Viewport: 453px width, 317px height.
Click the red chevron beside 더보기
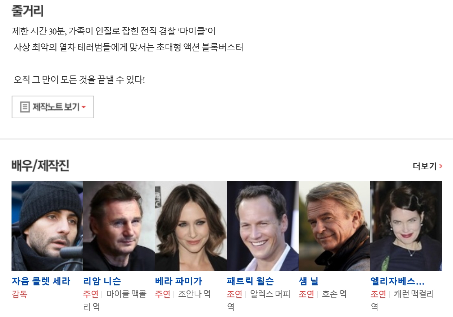pos(441,166)
